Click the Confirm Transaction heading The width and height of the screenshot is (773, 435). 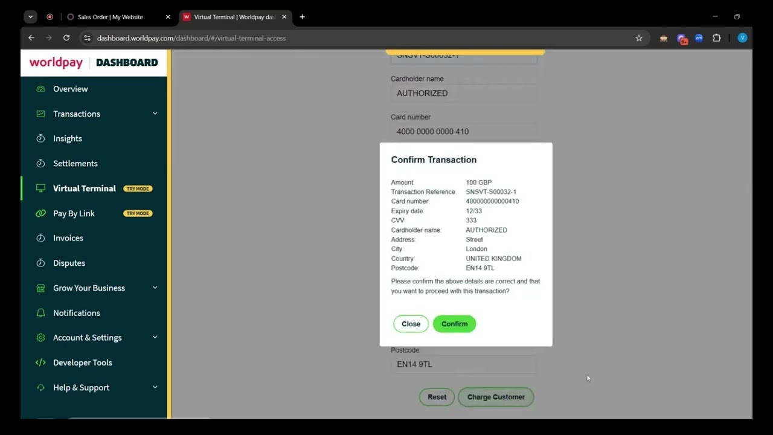point(434,159)
